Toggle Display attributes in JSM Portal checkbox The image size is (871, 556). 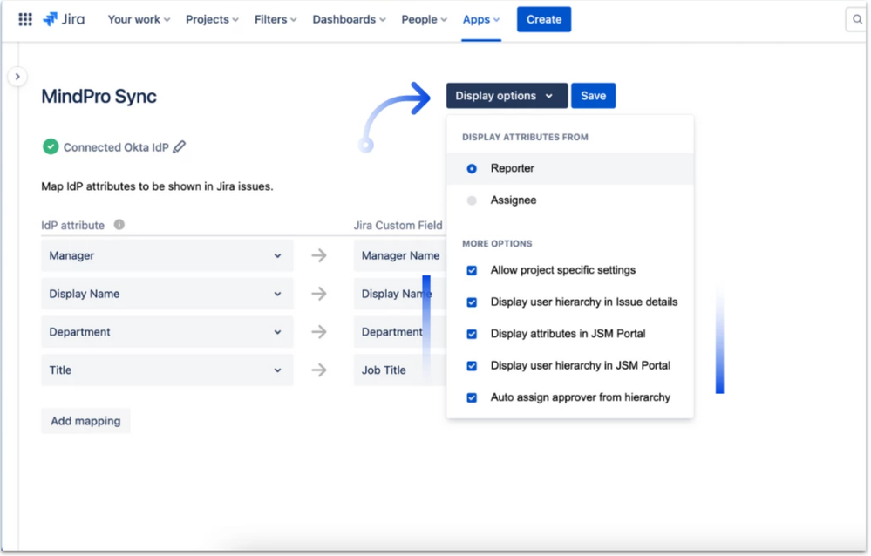(x=472, y=334)
